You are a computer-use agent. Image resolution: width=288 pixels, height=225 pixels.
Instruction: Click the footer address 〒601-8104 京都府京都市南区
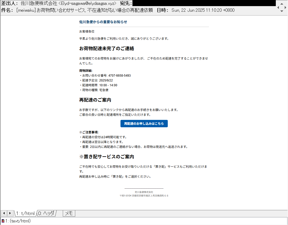pos(144,195)
